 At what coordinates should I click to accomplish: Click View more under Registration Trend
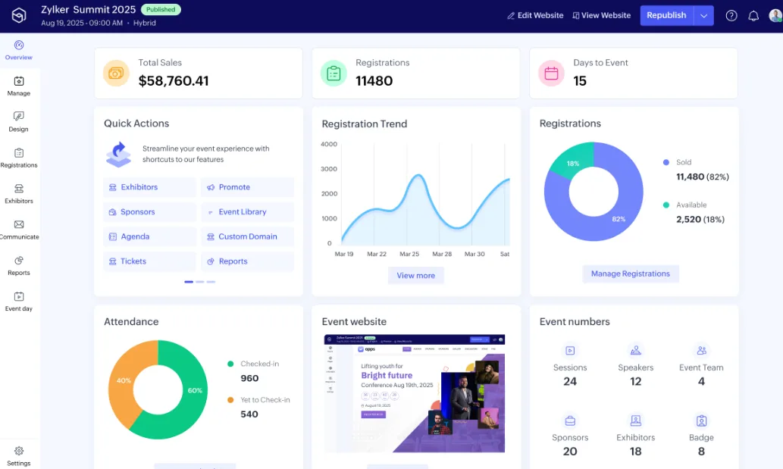(x=415, y=276)
